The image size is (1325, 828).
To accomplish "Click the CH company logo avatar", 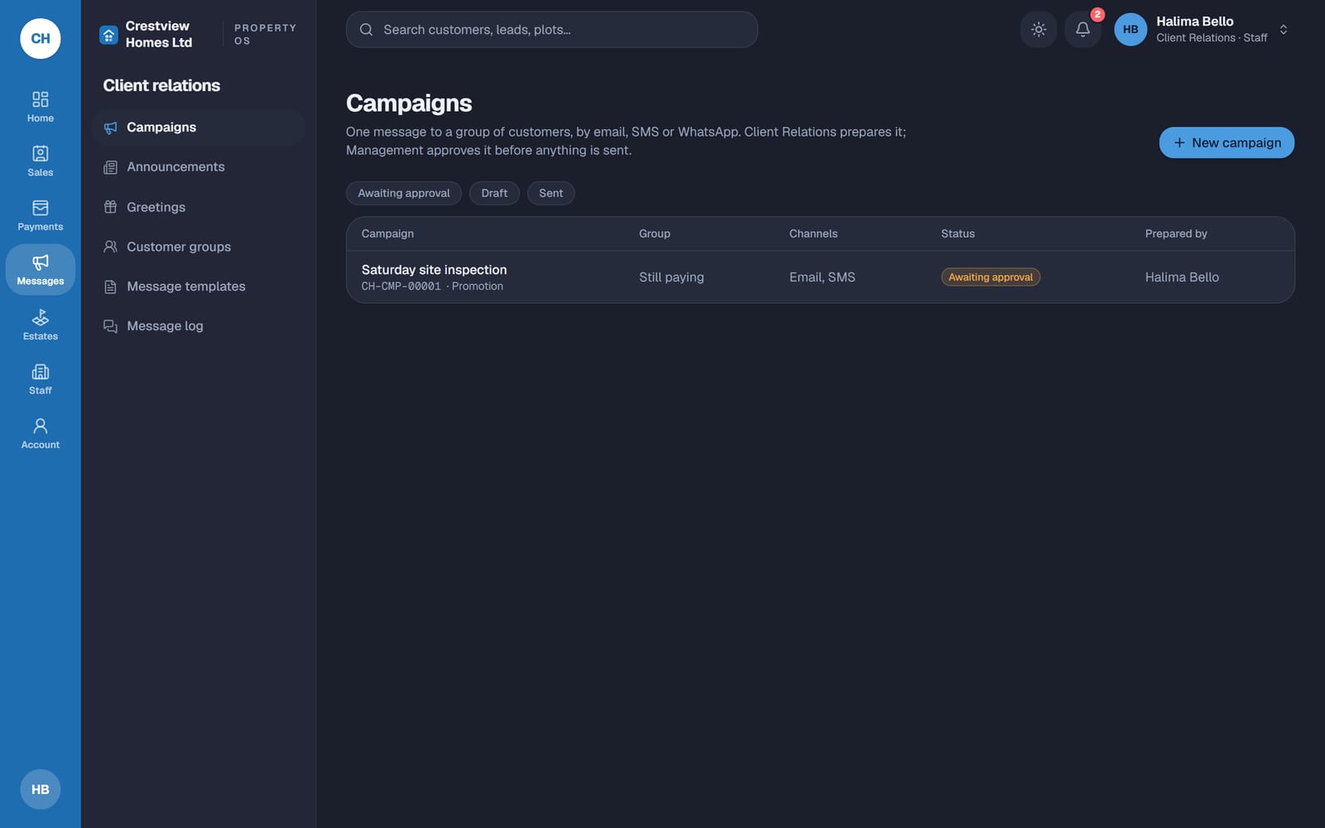I will point(41,38).
